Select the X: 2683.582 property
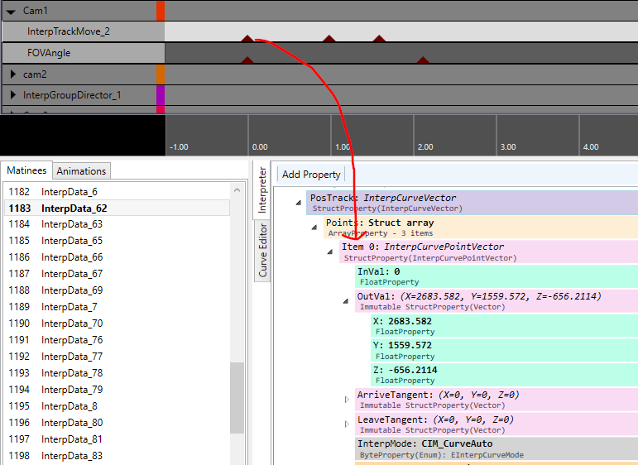The height and width of the screenshot is (465, 638). tap(505, 326)
